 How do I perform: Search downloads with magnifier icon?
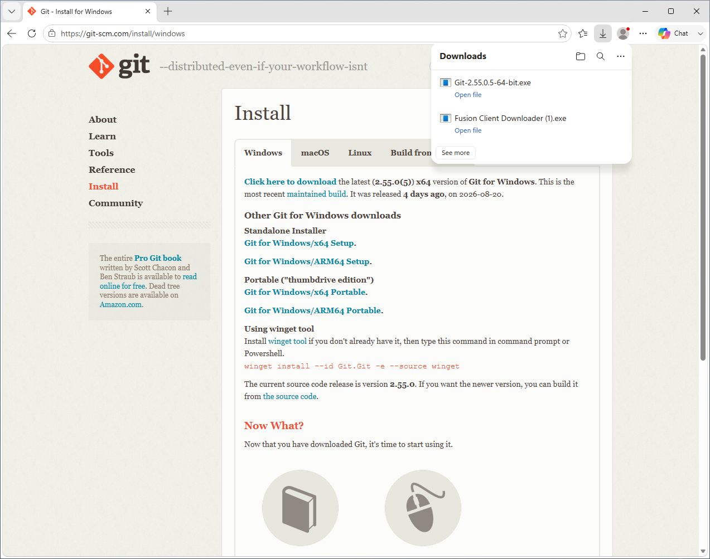[x=601, y=56]
